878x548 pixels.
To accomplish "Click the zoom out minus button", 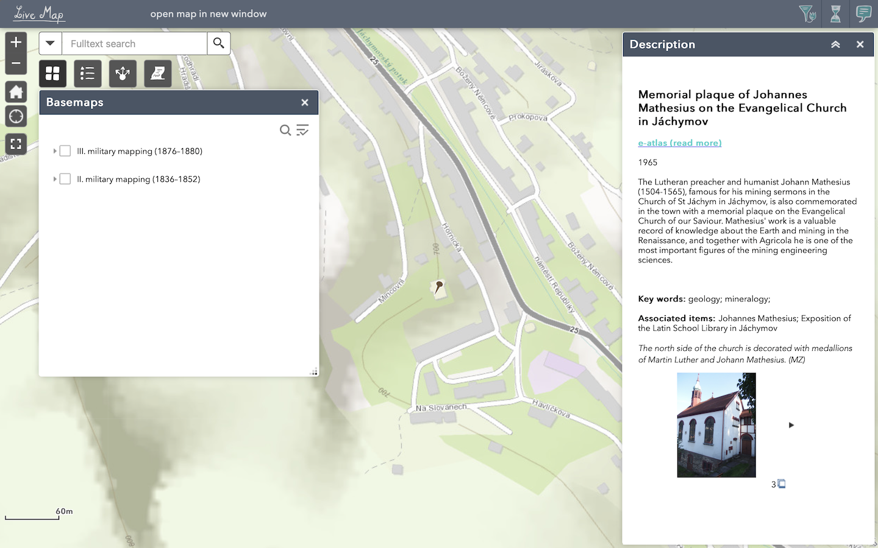I will 16,63.
